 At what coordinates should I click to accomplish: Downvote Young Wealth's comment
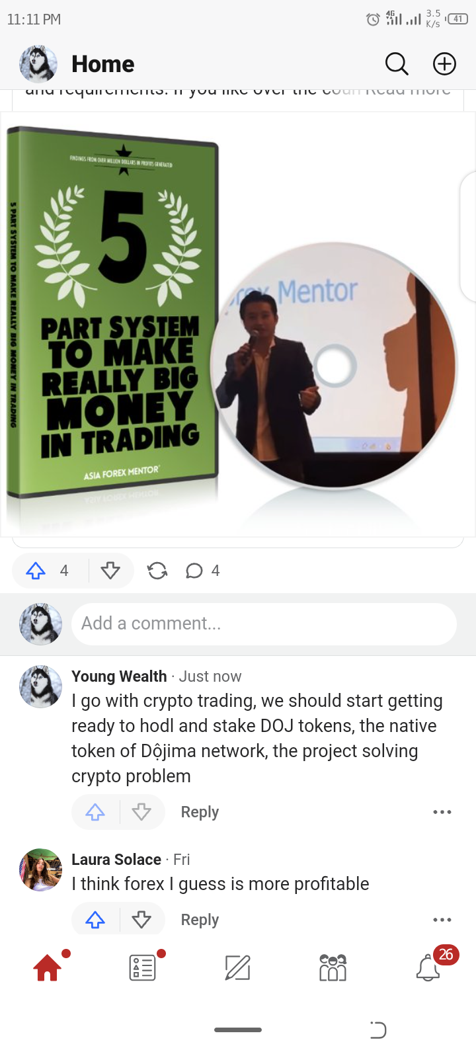point(141,812)
